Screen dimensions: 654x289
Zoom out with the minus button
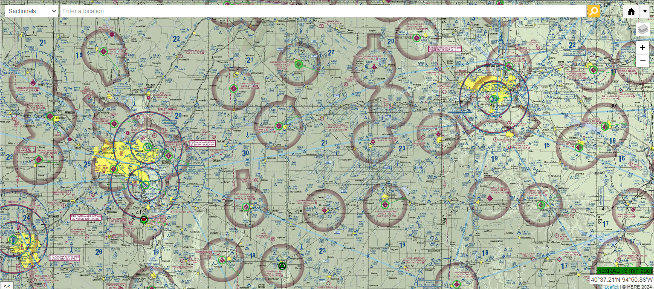642,61
